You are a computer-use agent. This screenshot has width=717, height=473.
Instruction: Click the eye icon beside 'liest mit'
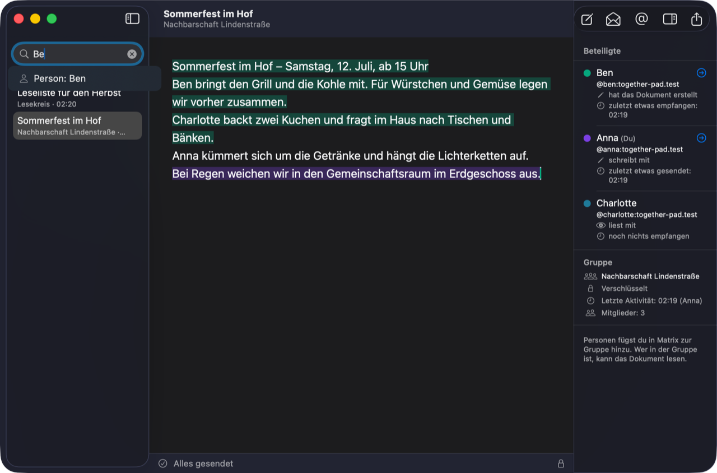pyautogui.click(x=600, y=225)
